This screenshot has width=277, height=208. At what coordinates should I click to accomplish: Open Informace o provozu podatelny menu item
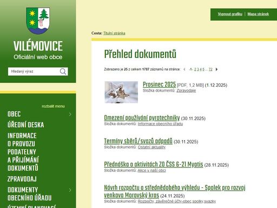coord(23,152)
